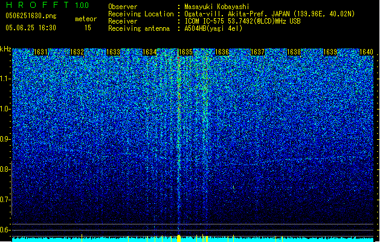Click the Observer label
The height and width of the screenshot is (242, 380).
point(123,7)
